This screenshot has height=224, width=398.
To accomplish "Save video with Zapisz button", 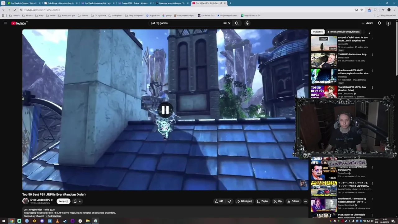I will (x=262, y=201).
